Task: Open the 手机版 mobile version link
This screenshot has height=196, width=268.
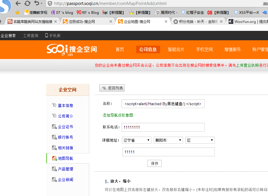Action: coord(53,36)
